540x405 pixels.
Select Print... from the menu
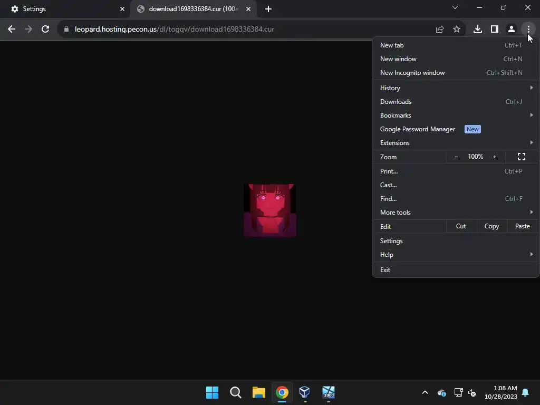[x=456, y=171]
